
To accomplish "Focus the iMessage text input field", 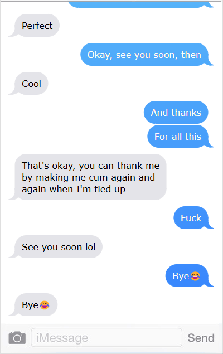I will (x=106, y=338).
